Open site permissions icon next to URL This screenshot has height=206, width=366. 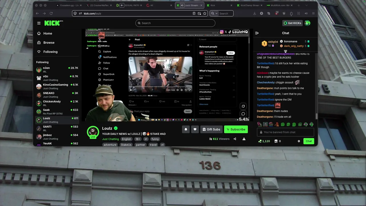coord(80,13)
